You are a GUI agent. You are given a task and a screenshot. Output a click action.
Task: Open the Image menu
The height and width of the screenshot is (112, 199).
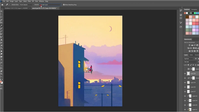(x=12, y=1)
